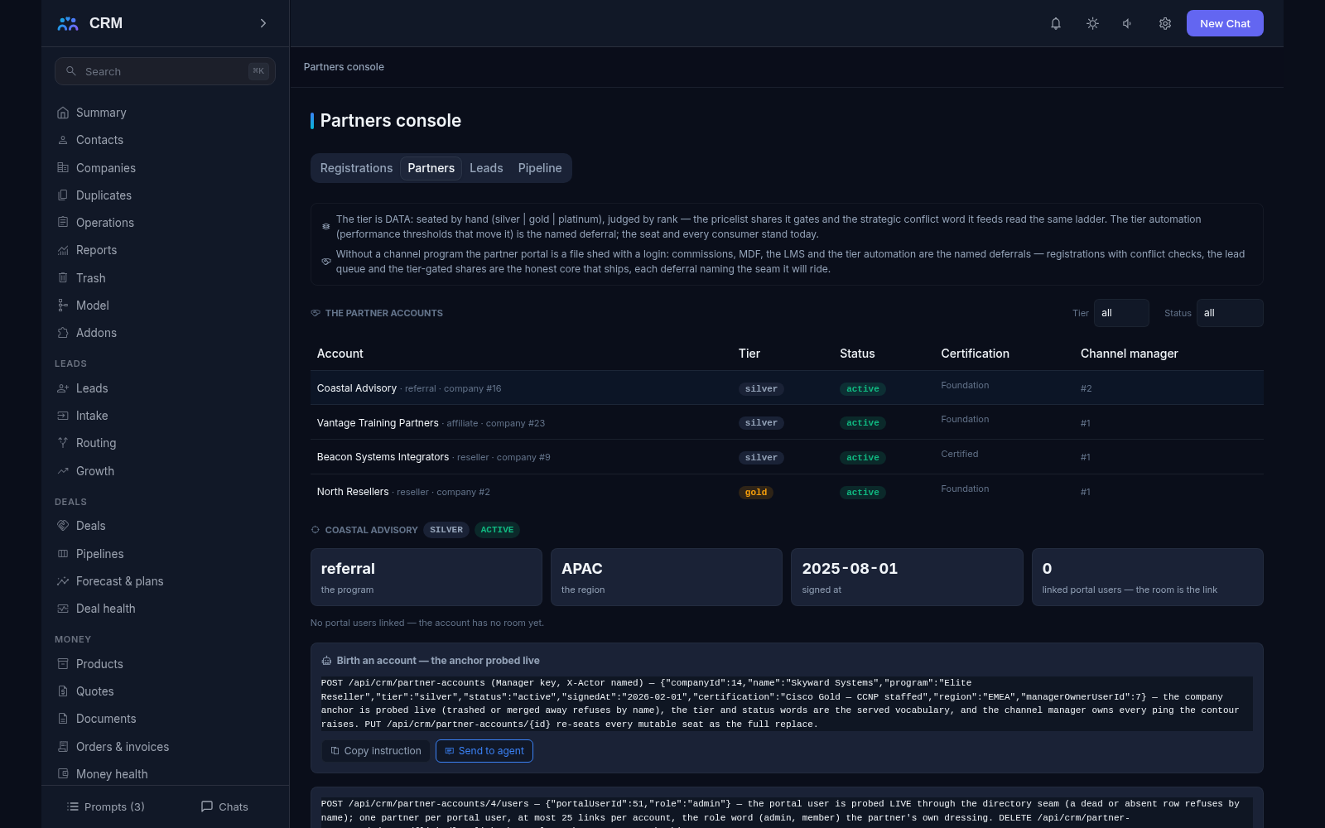Focus the sidebar Search field

click(165, 71)
